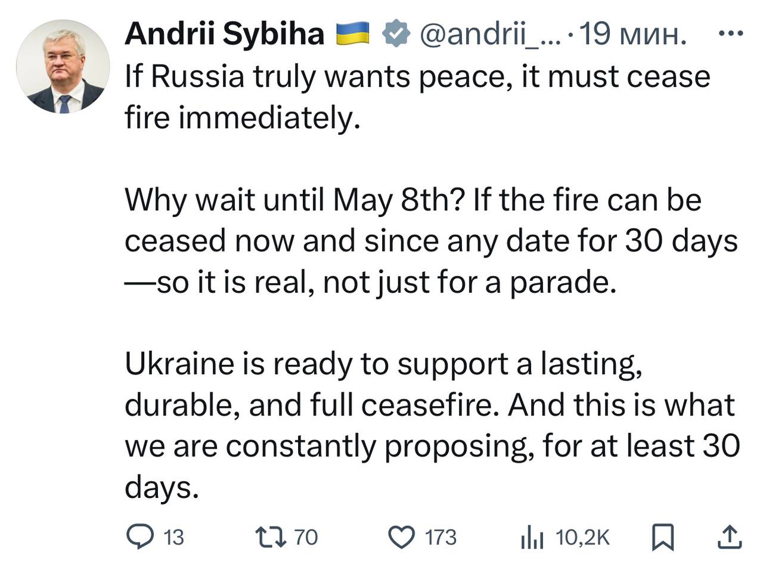The height and width of the screenshot is (573, 763).
Task: Open the views analytics bar chart icon
Action: [532, 537]
